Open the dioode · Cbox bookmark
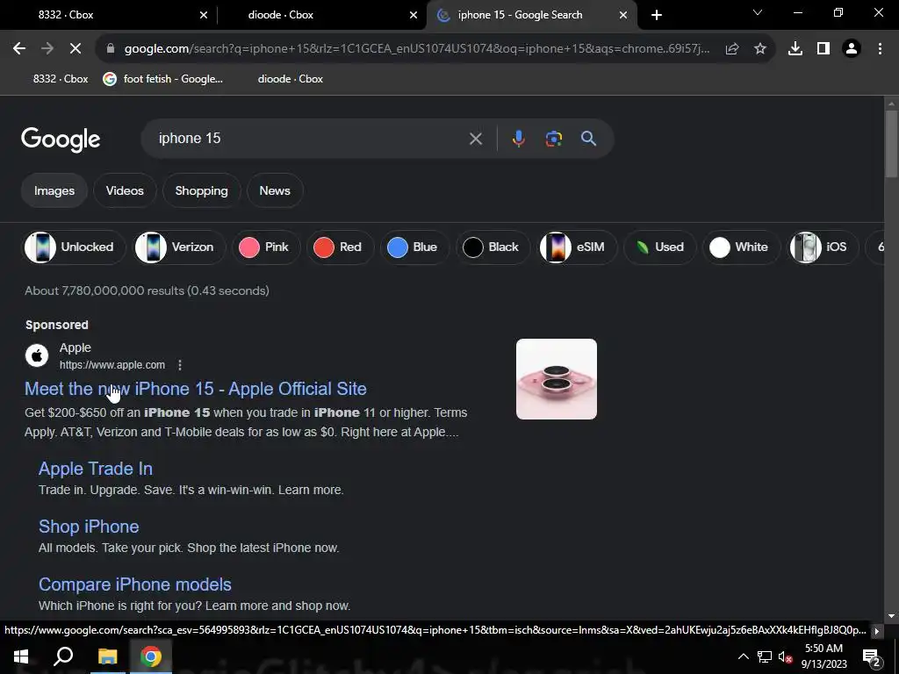899x674 pixels. (x=290, y=79)
